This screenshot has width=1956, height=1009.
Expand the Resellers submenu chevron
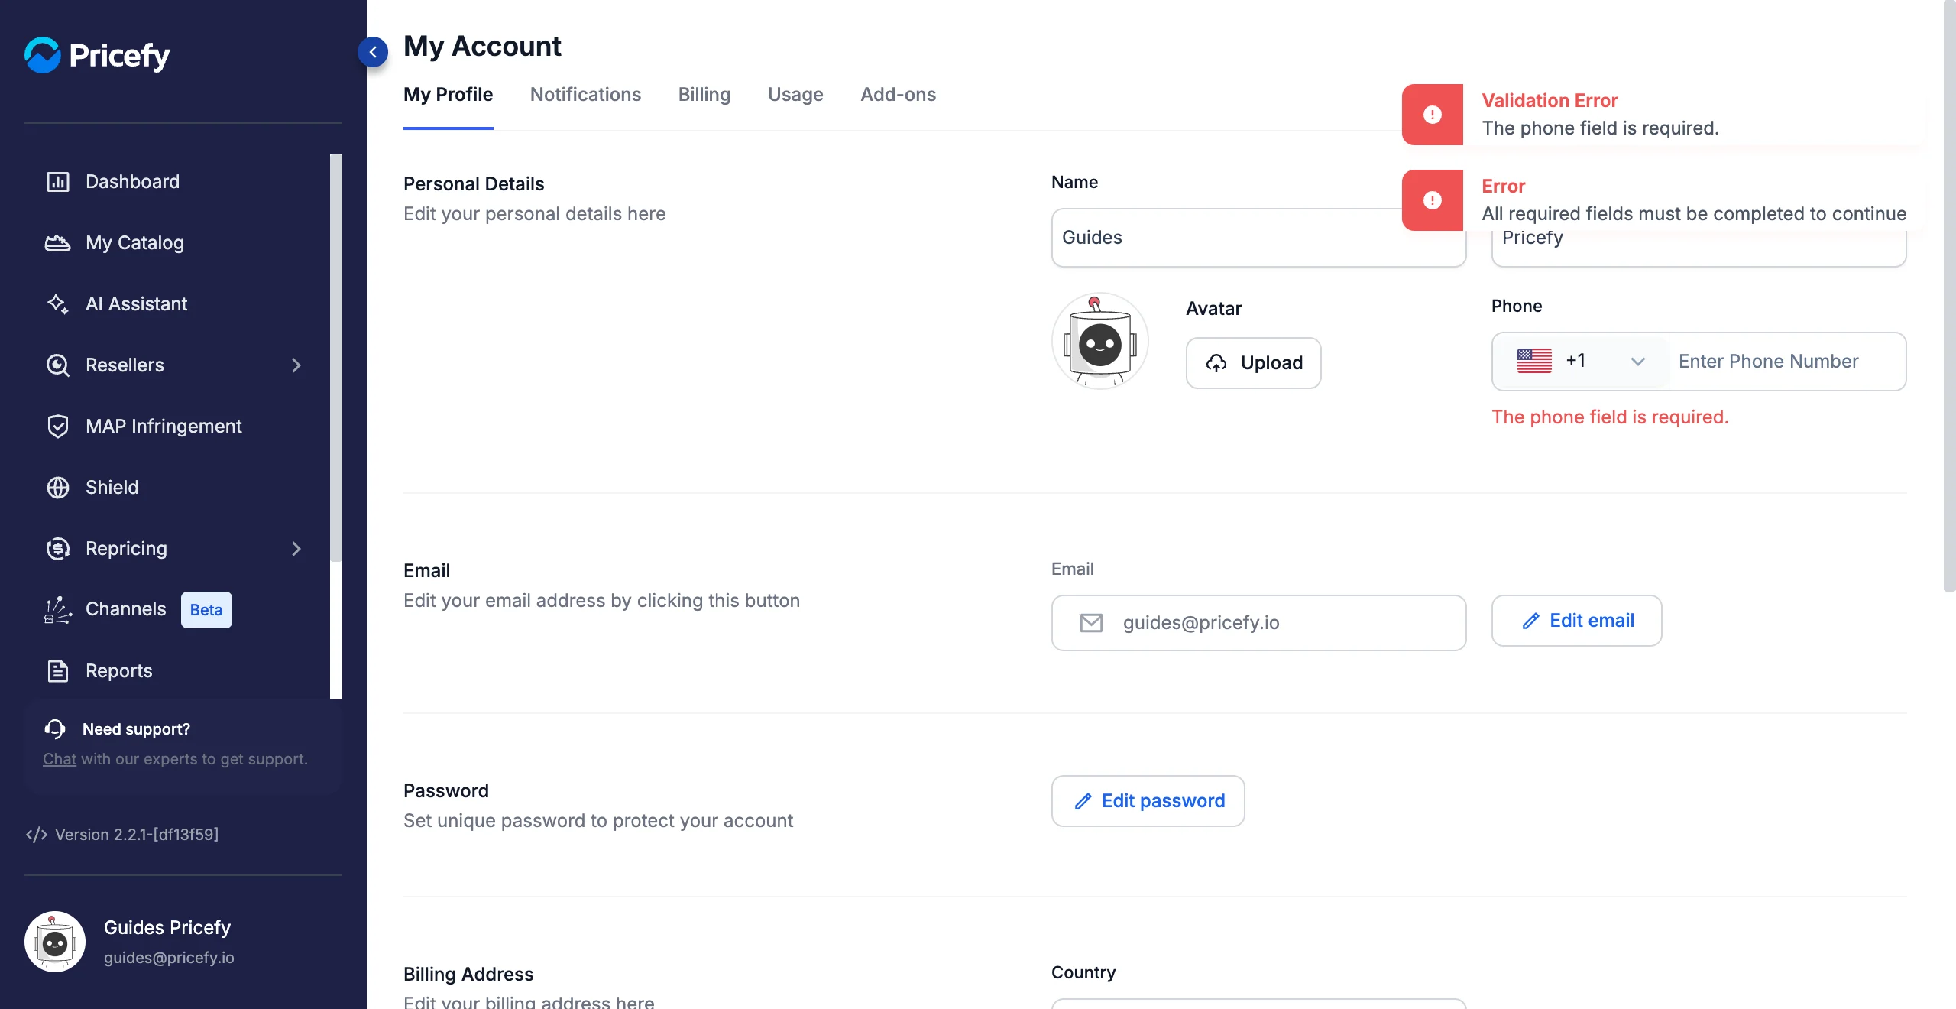pos(296,365)
